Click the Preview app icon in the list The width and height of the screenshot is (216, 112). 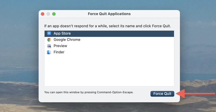pyautogui.click(x=49, y=46)
